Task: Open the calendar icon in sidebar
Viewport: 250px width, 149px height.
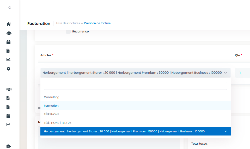Action: (8, 116)
